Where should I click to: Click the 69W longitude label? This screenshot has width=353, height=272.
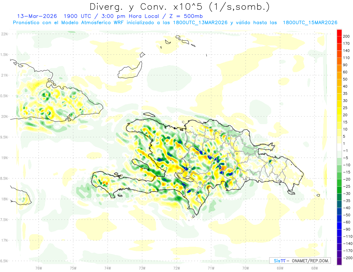click(280, 268)
